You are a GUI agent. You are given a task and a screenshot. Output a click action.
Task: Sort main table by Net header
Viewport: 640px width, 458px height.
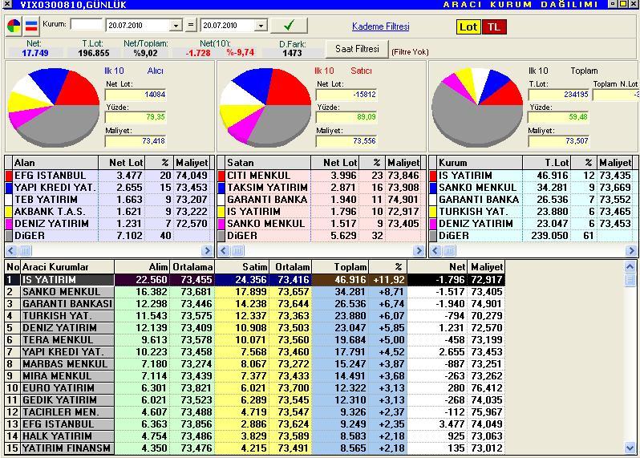438,267
